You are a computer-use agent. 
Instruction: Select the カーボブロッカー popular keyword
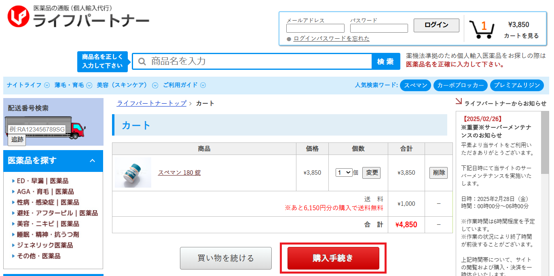[460, 86]
